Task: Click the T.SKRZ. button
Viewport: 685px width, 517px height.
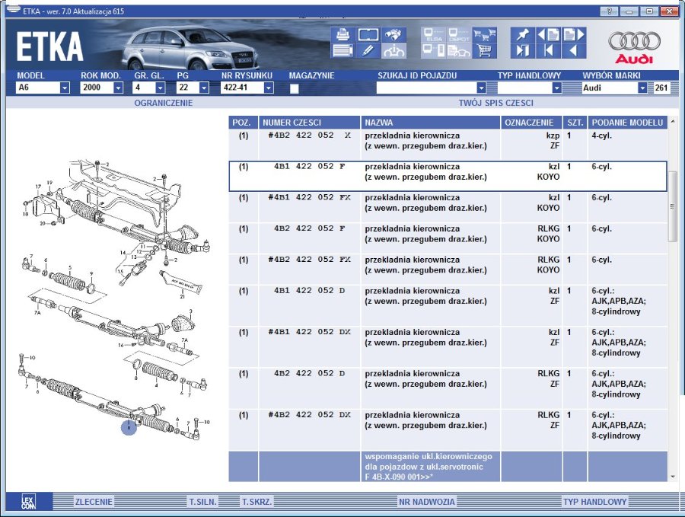Action: 257,502
